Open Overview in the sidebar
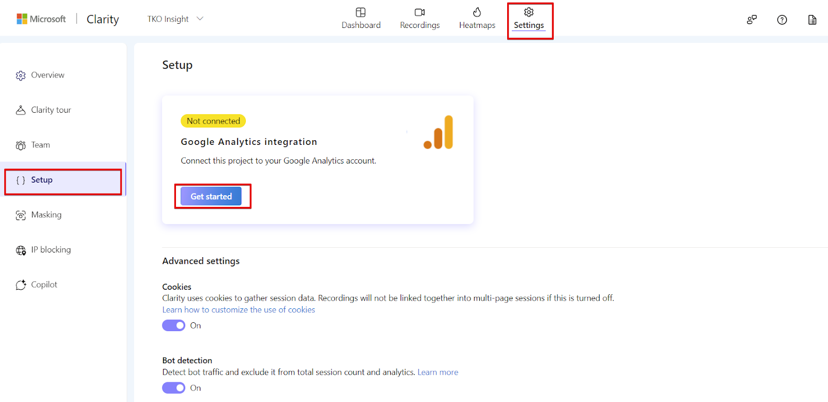Viewport: 828px width, 402px height. pyautogui.click(x=48, y=75)
